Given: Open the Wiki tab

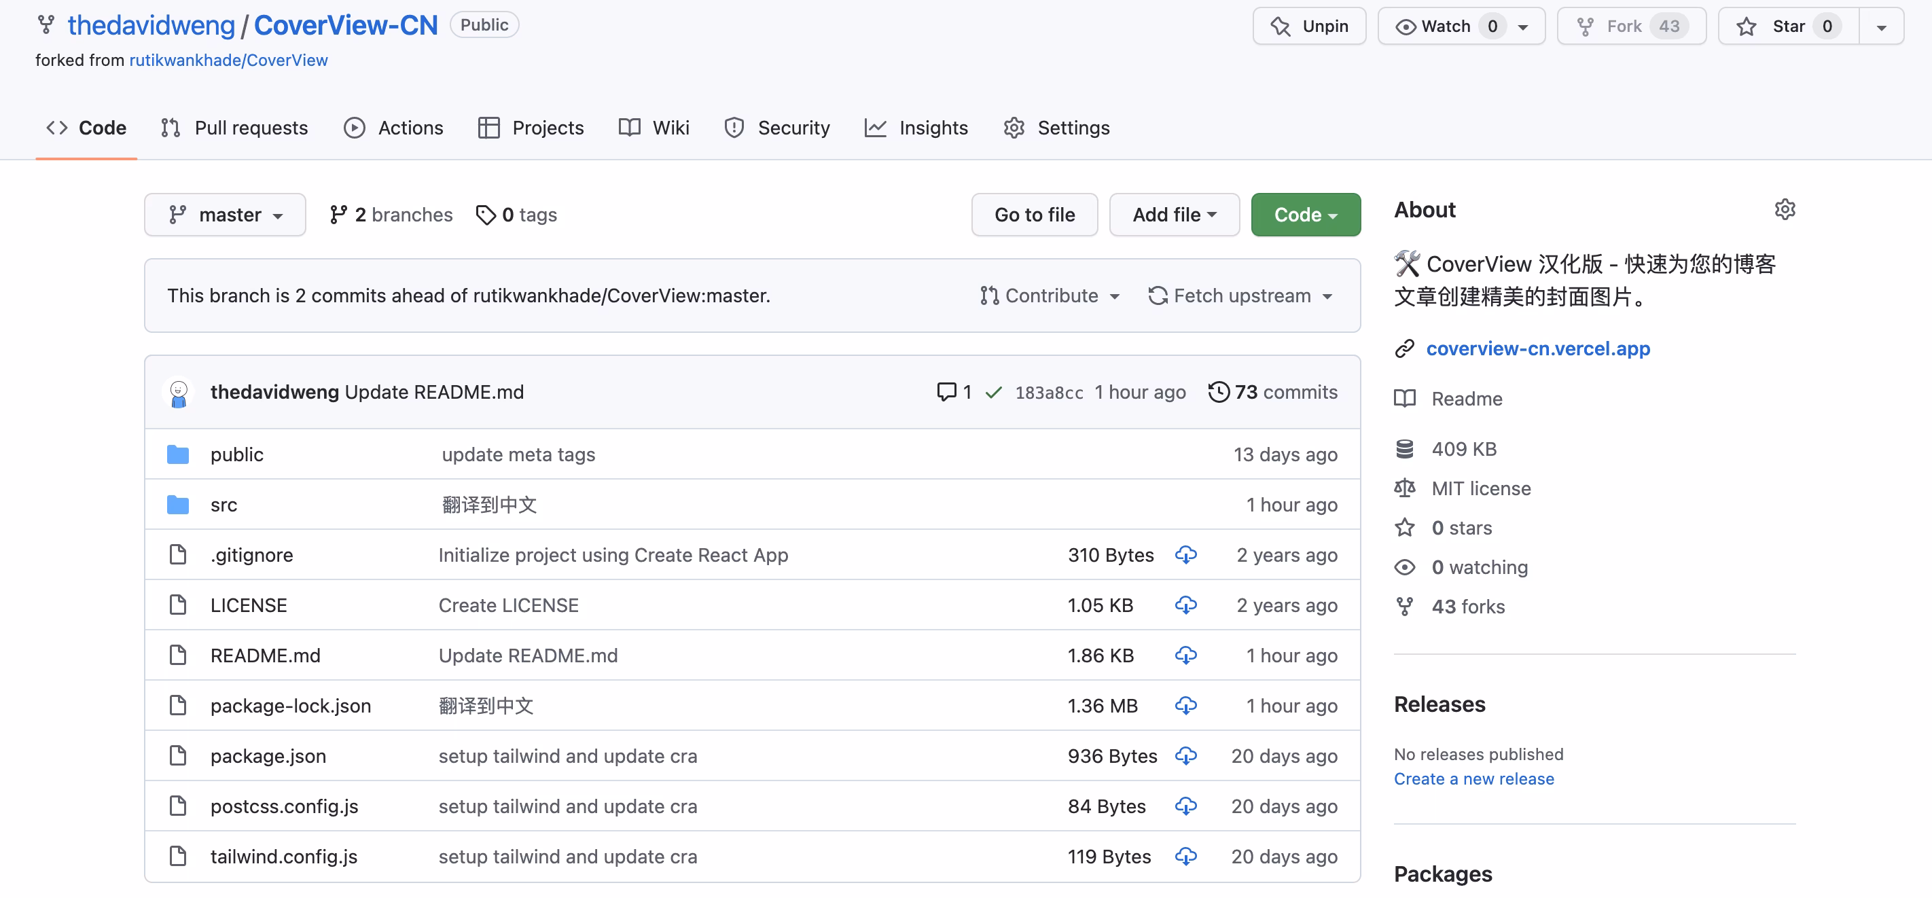Looking at the screenshot, I should coord(654,128).
